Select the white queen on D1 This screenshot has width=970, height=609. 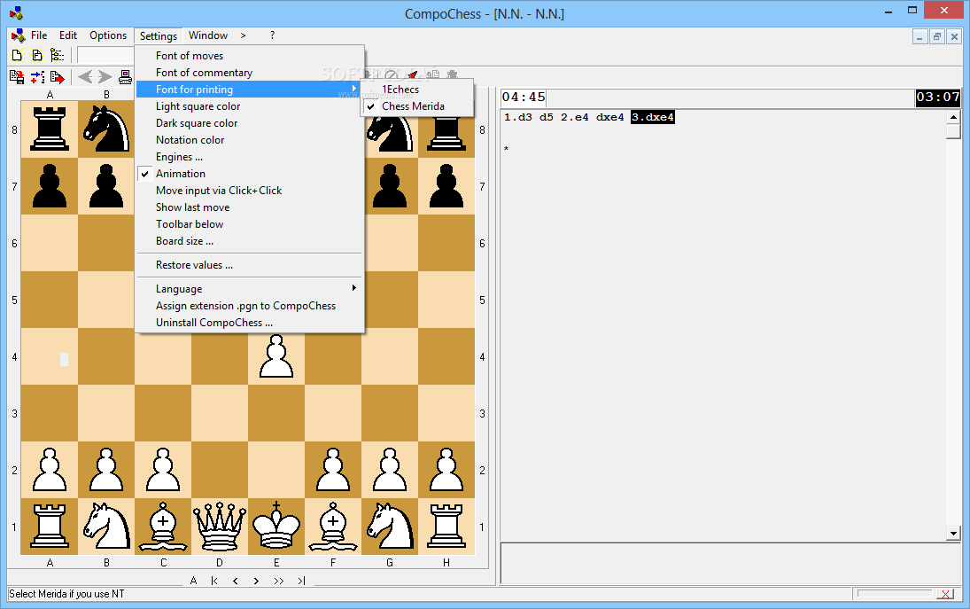219,526
